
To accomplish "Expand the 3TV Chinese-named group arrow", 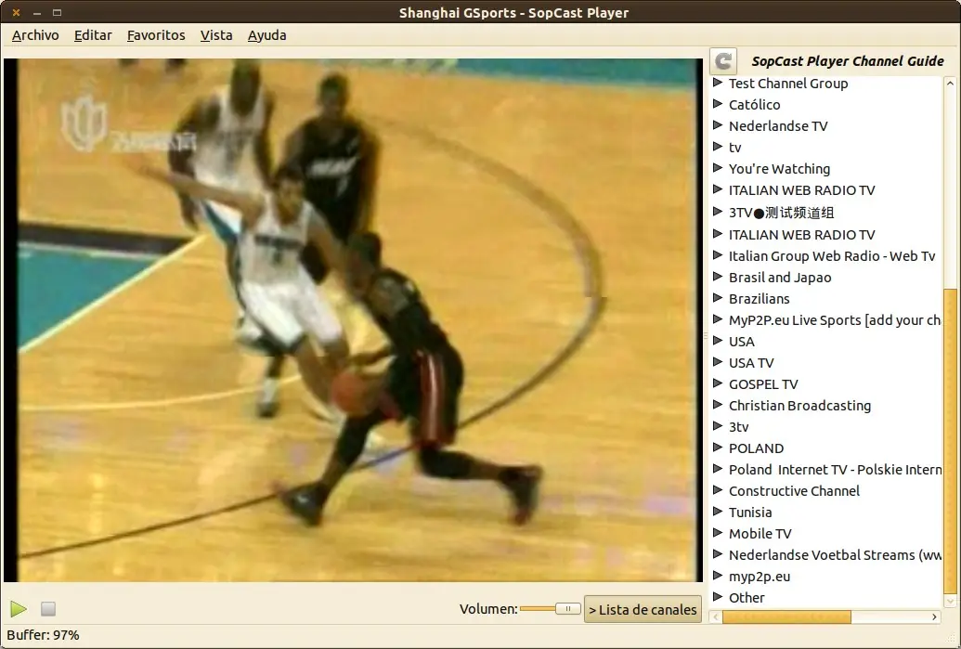I will coord(718,212).
